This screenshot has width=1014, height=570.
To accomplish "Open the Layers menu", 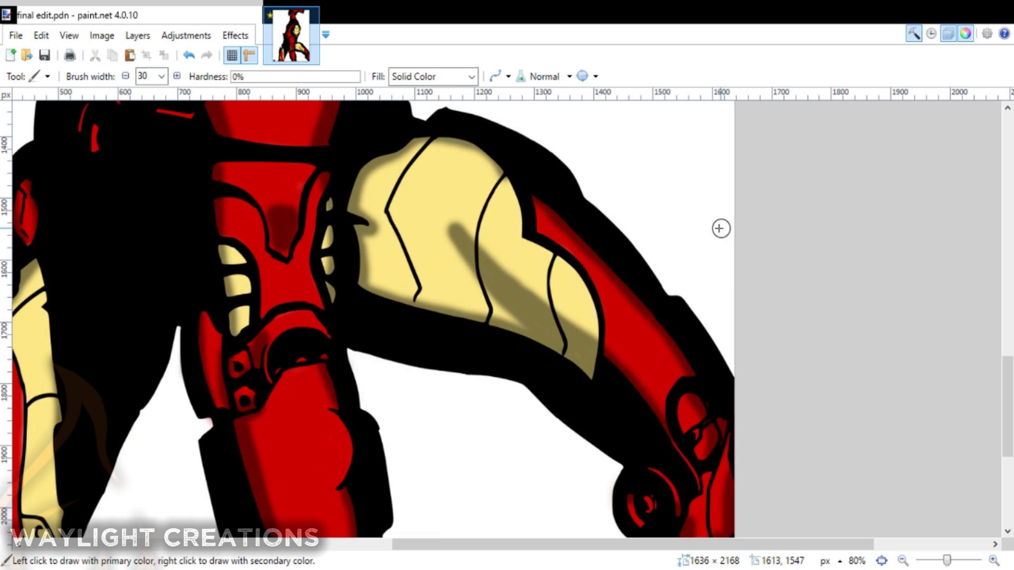I will point(138,35).
